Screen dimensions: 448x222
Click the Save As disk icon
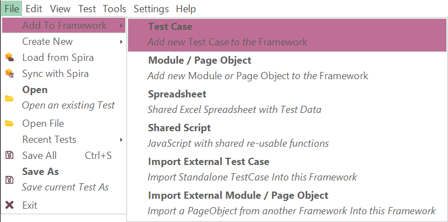click(x=9, y=180)
